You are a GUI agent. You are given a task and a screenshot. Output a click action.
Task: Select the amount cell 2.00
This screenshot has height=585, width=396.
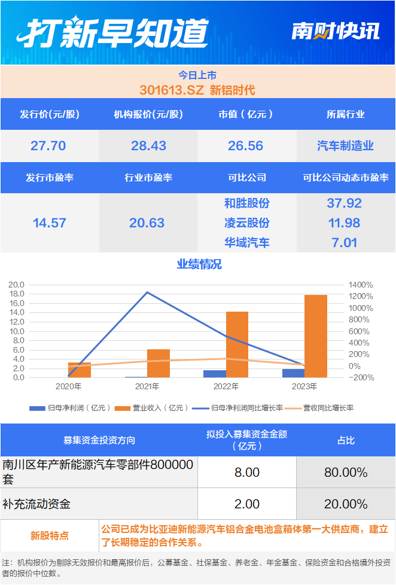point(247,504)
